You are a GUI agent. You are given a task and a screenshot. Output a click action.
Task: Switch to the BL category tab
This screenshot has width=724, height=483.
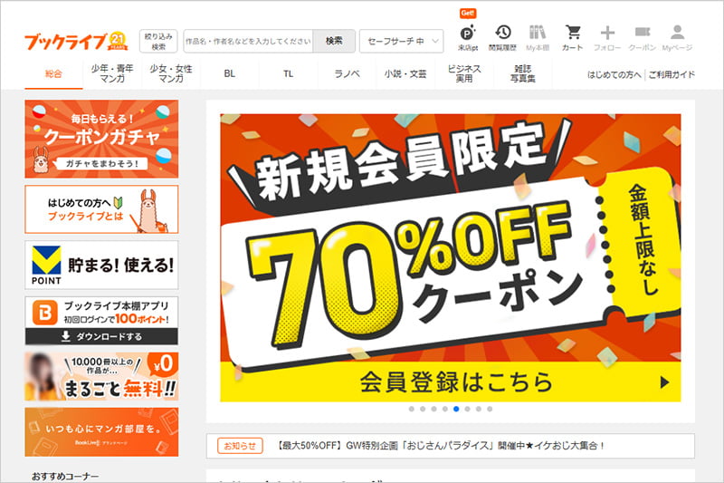[230, 73]
